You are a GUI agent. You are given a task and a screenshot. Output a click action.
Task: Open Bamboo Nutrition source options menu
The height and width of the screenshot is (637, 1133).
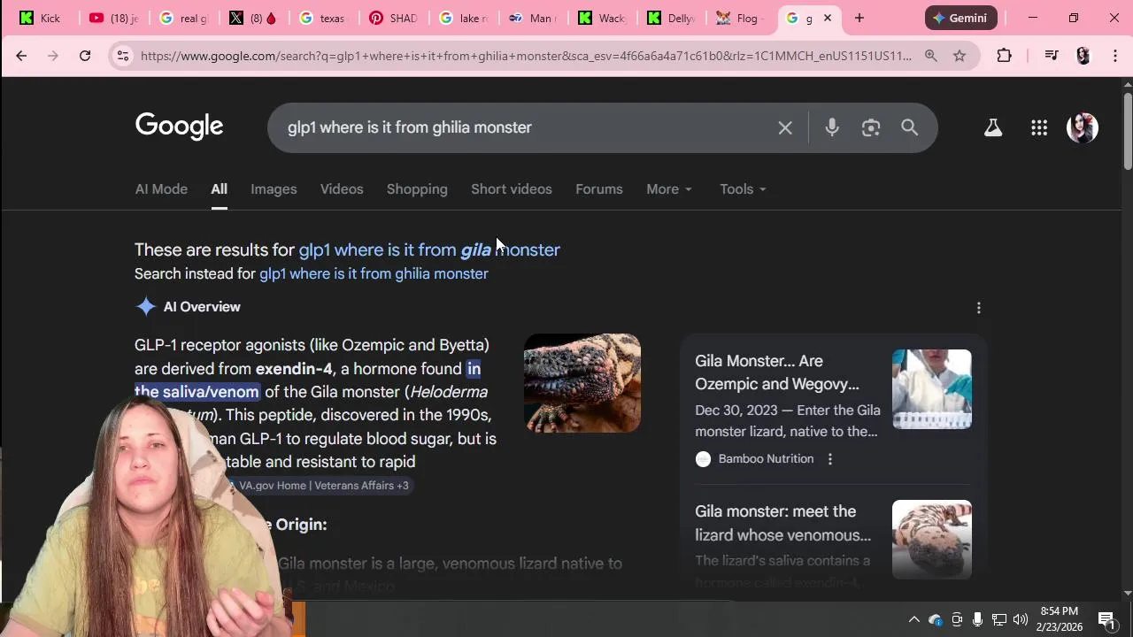[830, 459]
